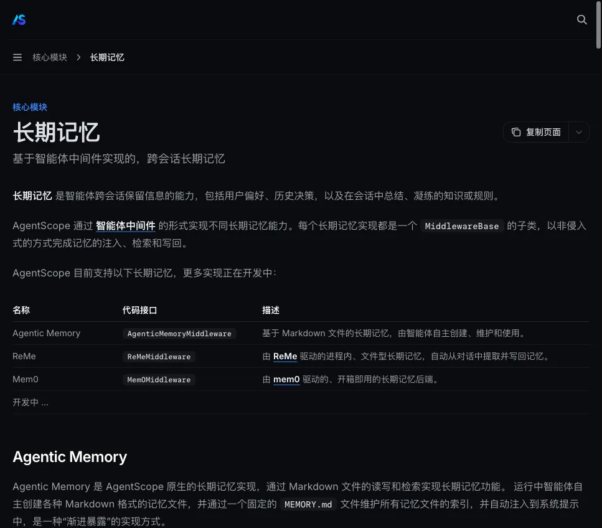Click the Agentic Memory section heading
This screenshot has width=602, height=528.
click(x=70, y=457)
